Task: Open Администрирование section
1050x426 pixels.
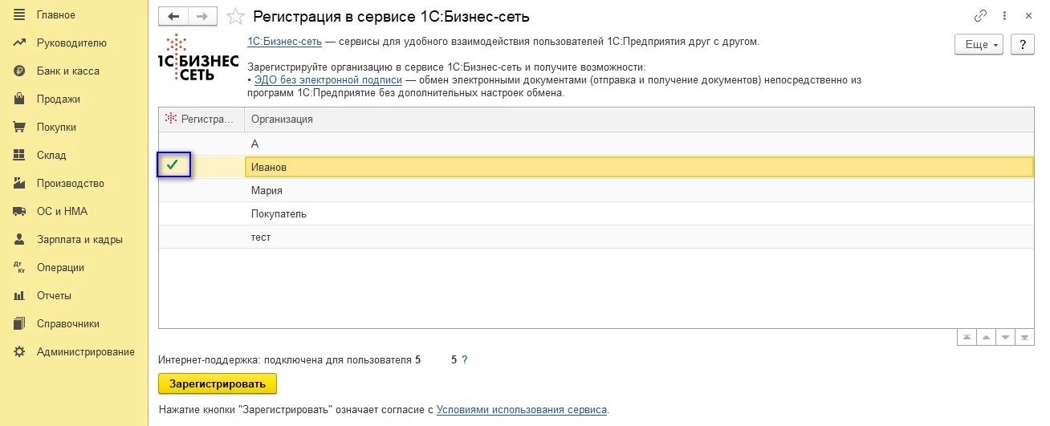Action: click(85, 352)
